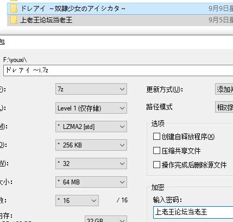The image size is (233, 222).
Task: Click the folder name ドレアイ ～奴隷少女のアイシカタ～
Action: [x=73, y=9]
